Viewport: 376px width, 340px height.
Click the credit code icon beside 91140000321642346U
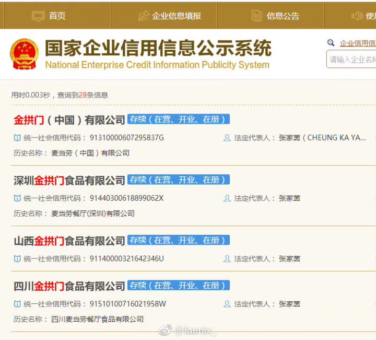pyautogui.click(x=17, y=259)
